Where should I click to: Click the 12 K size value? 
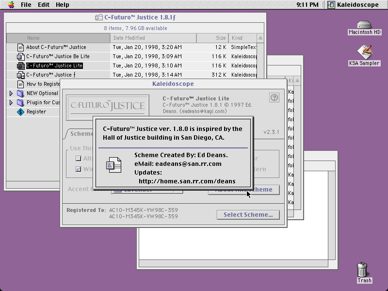click(x=220, y=47)
